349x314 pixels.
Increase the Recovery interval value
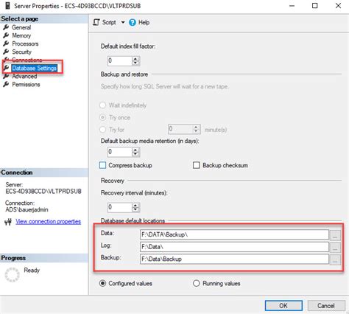(135, 206)
